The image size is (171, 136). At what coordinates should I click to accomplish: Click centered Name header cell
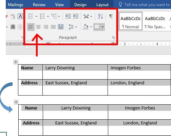(x=31, y=112)
